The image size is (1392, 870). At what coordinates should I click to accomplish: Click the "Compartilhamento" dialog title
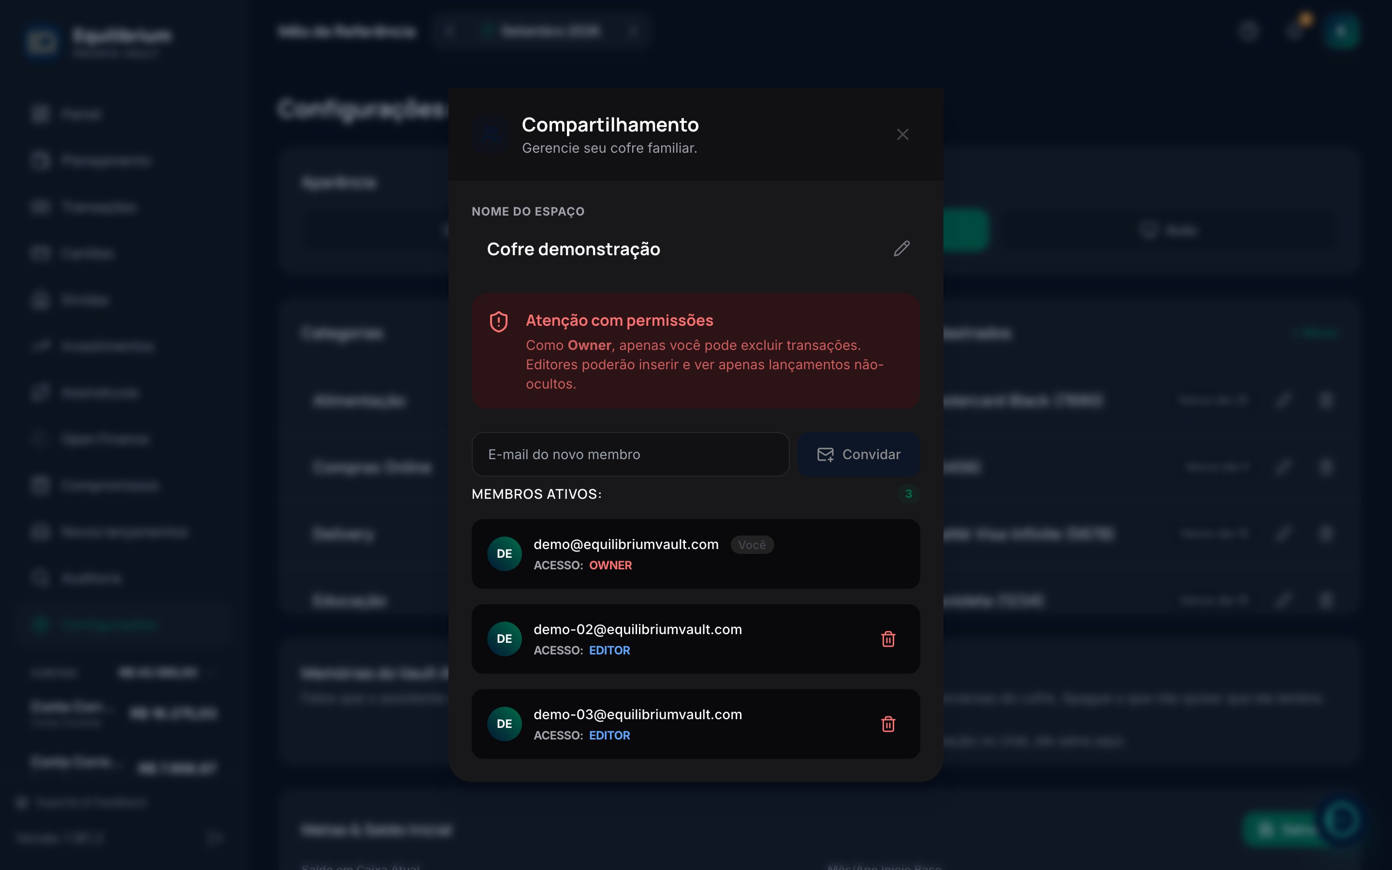coord(609,125)
